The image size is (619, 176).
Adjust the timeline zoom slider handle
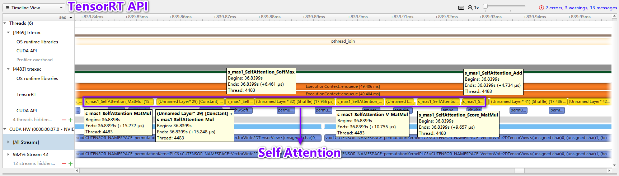pyautogui.click(x=485, y=6)
